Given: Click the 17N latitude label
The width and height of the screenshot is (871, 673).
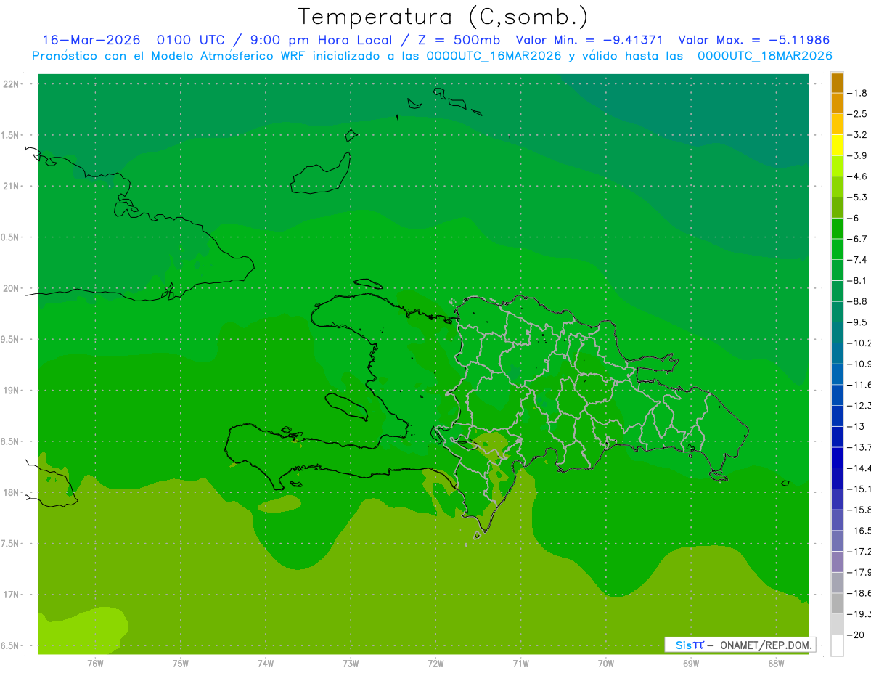Looking at the screenshot, I should (12, 595).
